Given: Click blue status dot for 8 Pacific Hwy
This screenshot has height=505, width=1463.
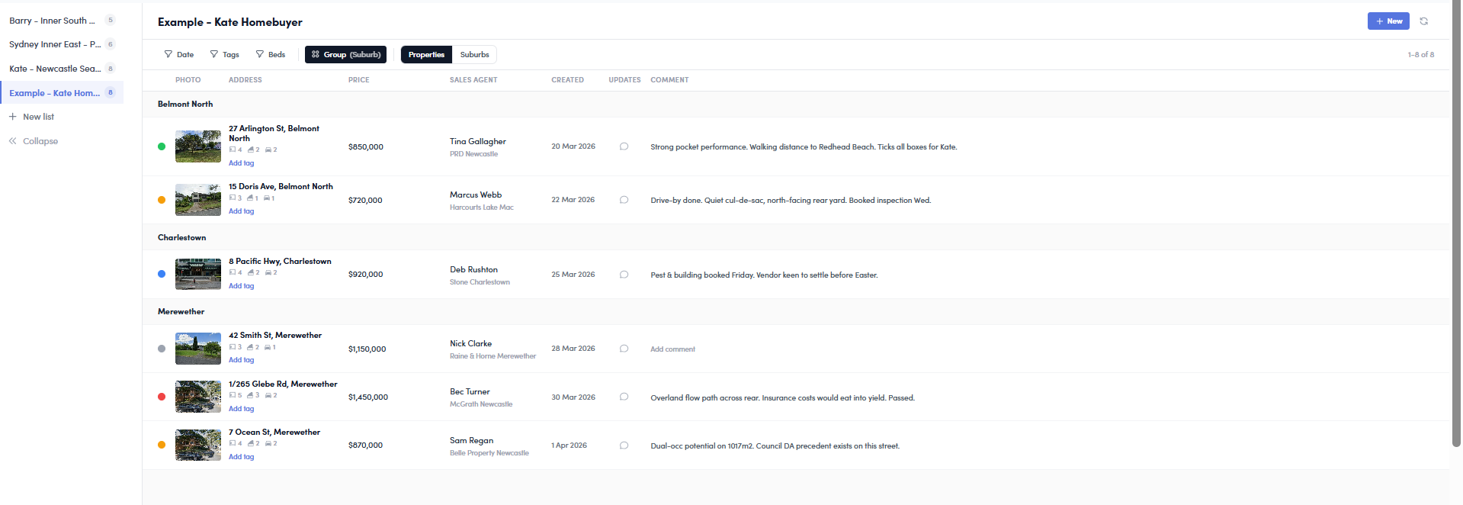Looking at the screenshot, I should [162, 274].
